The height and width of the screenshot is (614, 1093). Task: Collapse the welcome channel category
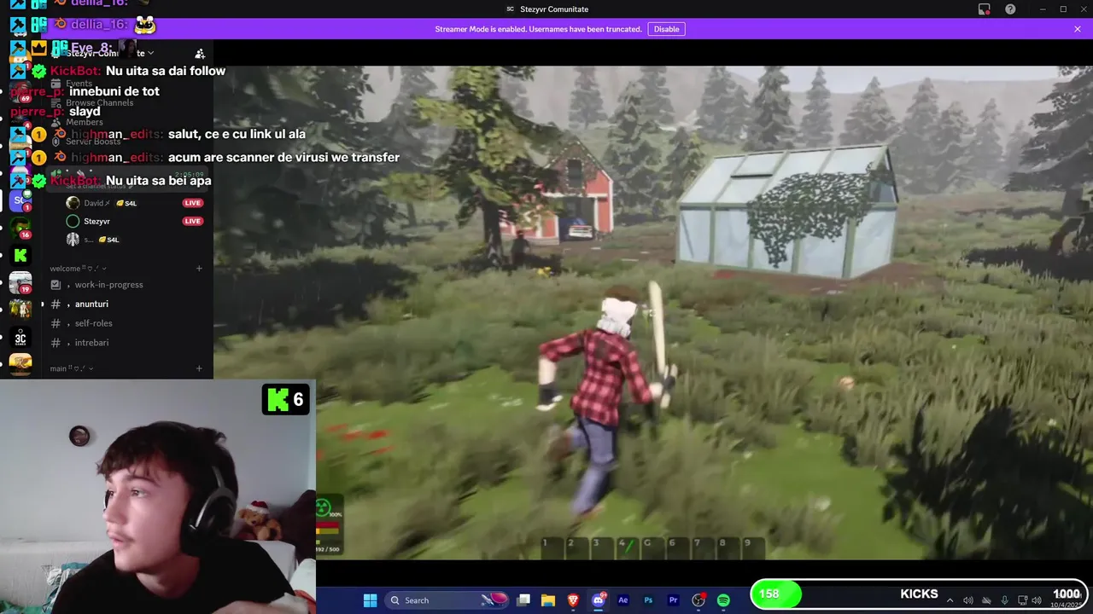[78, 269]
